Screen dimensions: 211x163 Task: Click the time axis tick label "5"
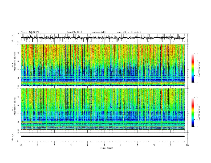click(104, 145)
